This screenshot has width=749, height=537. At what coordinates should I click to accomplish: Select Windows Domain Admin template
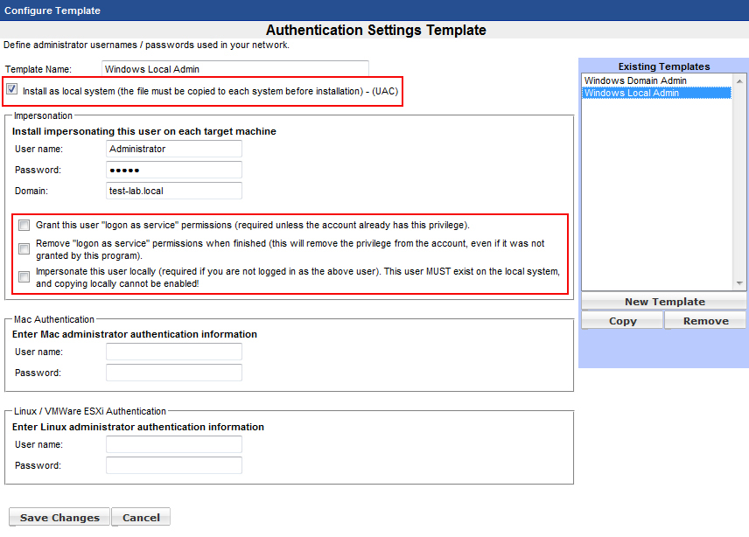pos(635,80)
